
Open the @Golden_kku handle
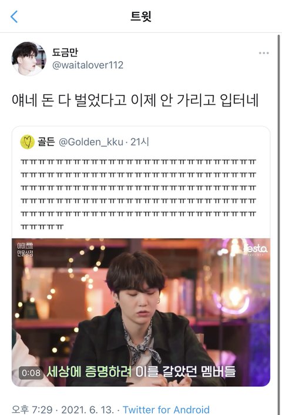(x=90, y=142)
